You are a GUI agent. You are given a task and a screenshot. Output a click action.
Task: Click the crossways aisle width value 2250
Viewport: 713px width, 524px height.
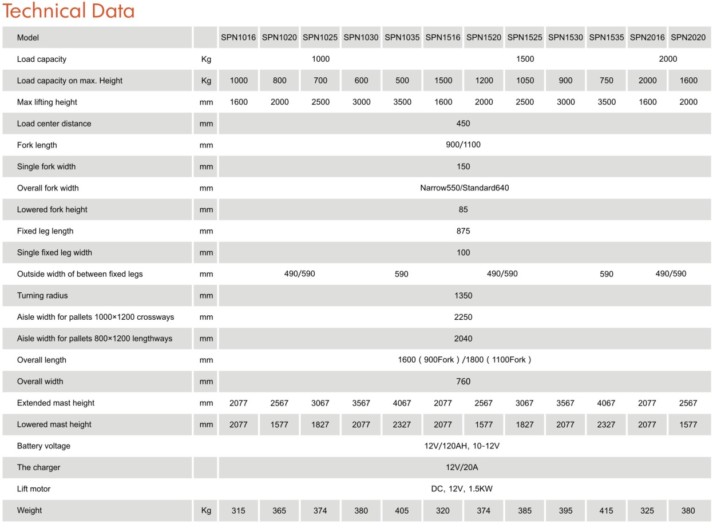tap(464, 317)
